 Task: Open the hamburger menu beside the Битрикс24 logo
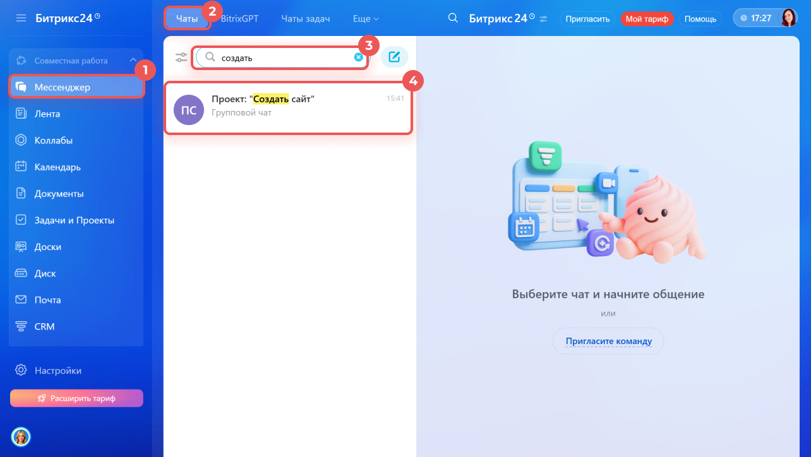(21, 18)
